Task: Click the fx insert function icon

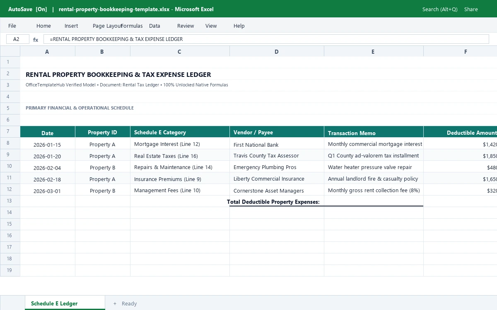Action: 36,40
